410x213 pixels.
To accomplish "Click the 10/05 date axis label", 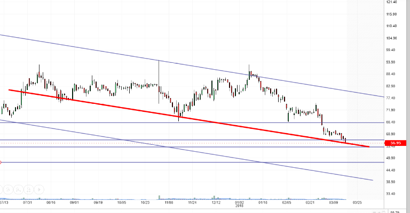I will click(122, 202).
